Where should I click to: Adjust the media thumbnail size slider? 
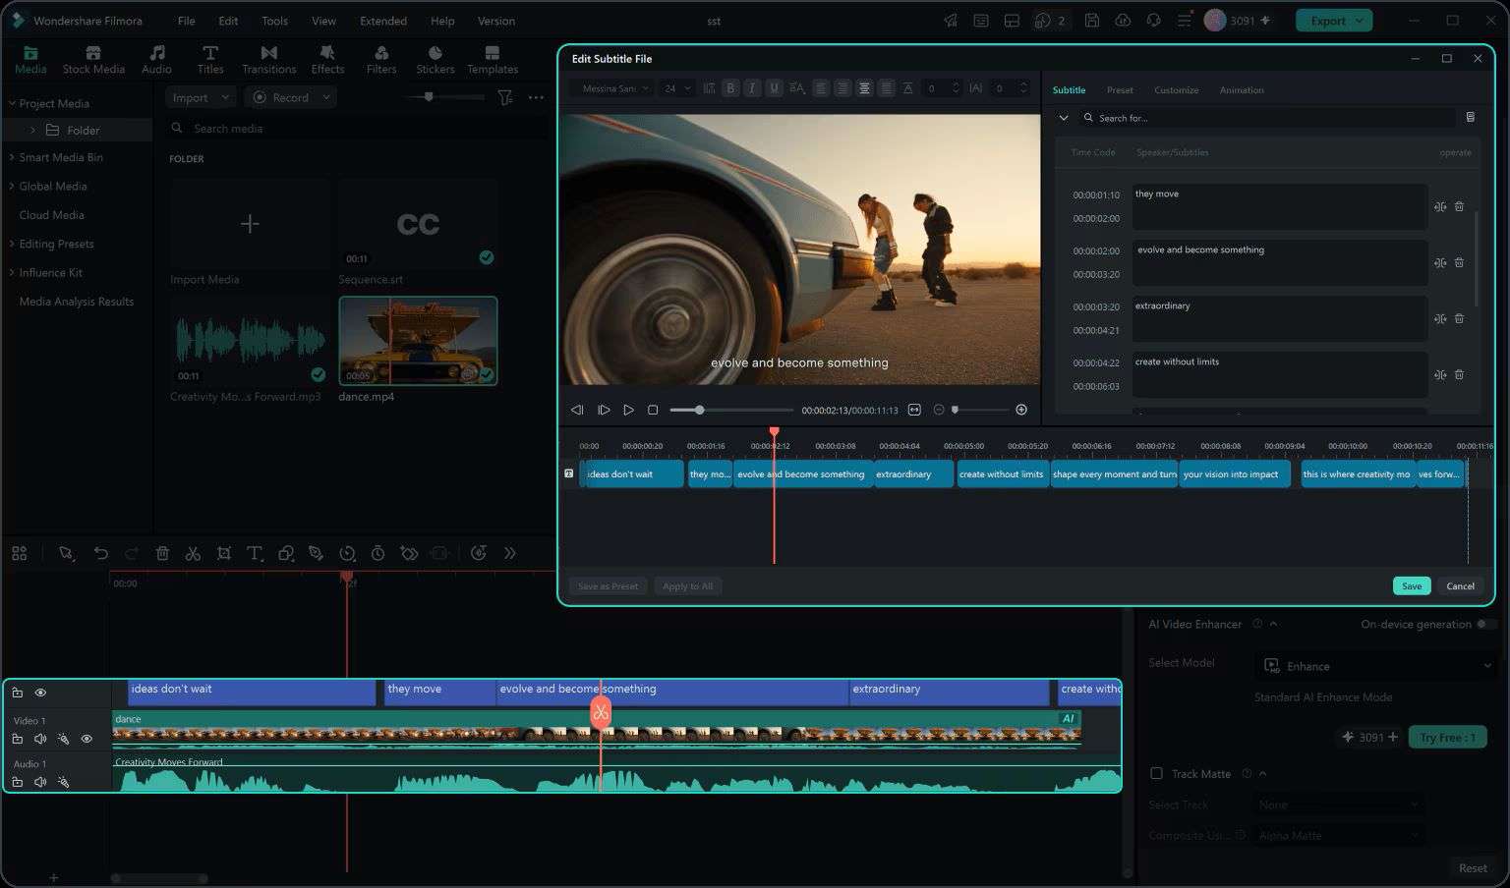pos(446,97)
